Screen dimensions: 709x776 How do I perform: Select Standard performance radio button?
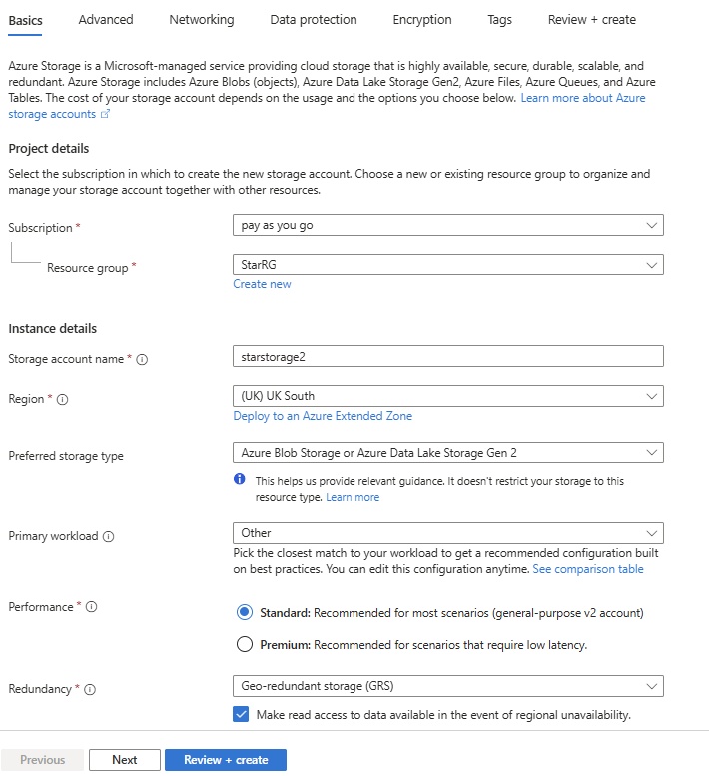click(x=245, y=612)
